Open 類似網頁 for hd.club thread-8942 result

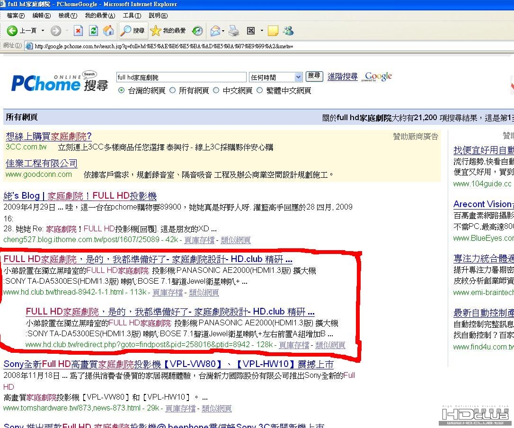[x=204, y=292]
